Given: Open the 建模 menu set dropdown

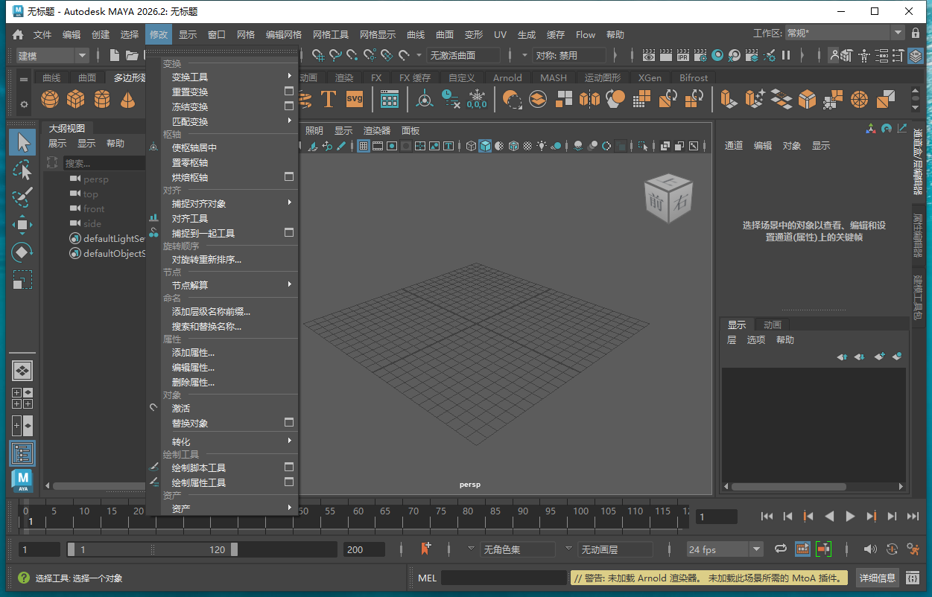Looking at the screenshot, I should coord(52,55).
